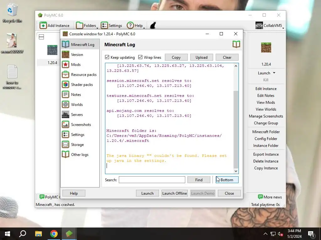Click the log scrollbar down arrow

(x=236, y=171)
